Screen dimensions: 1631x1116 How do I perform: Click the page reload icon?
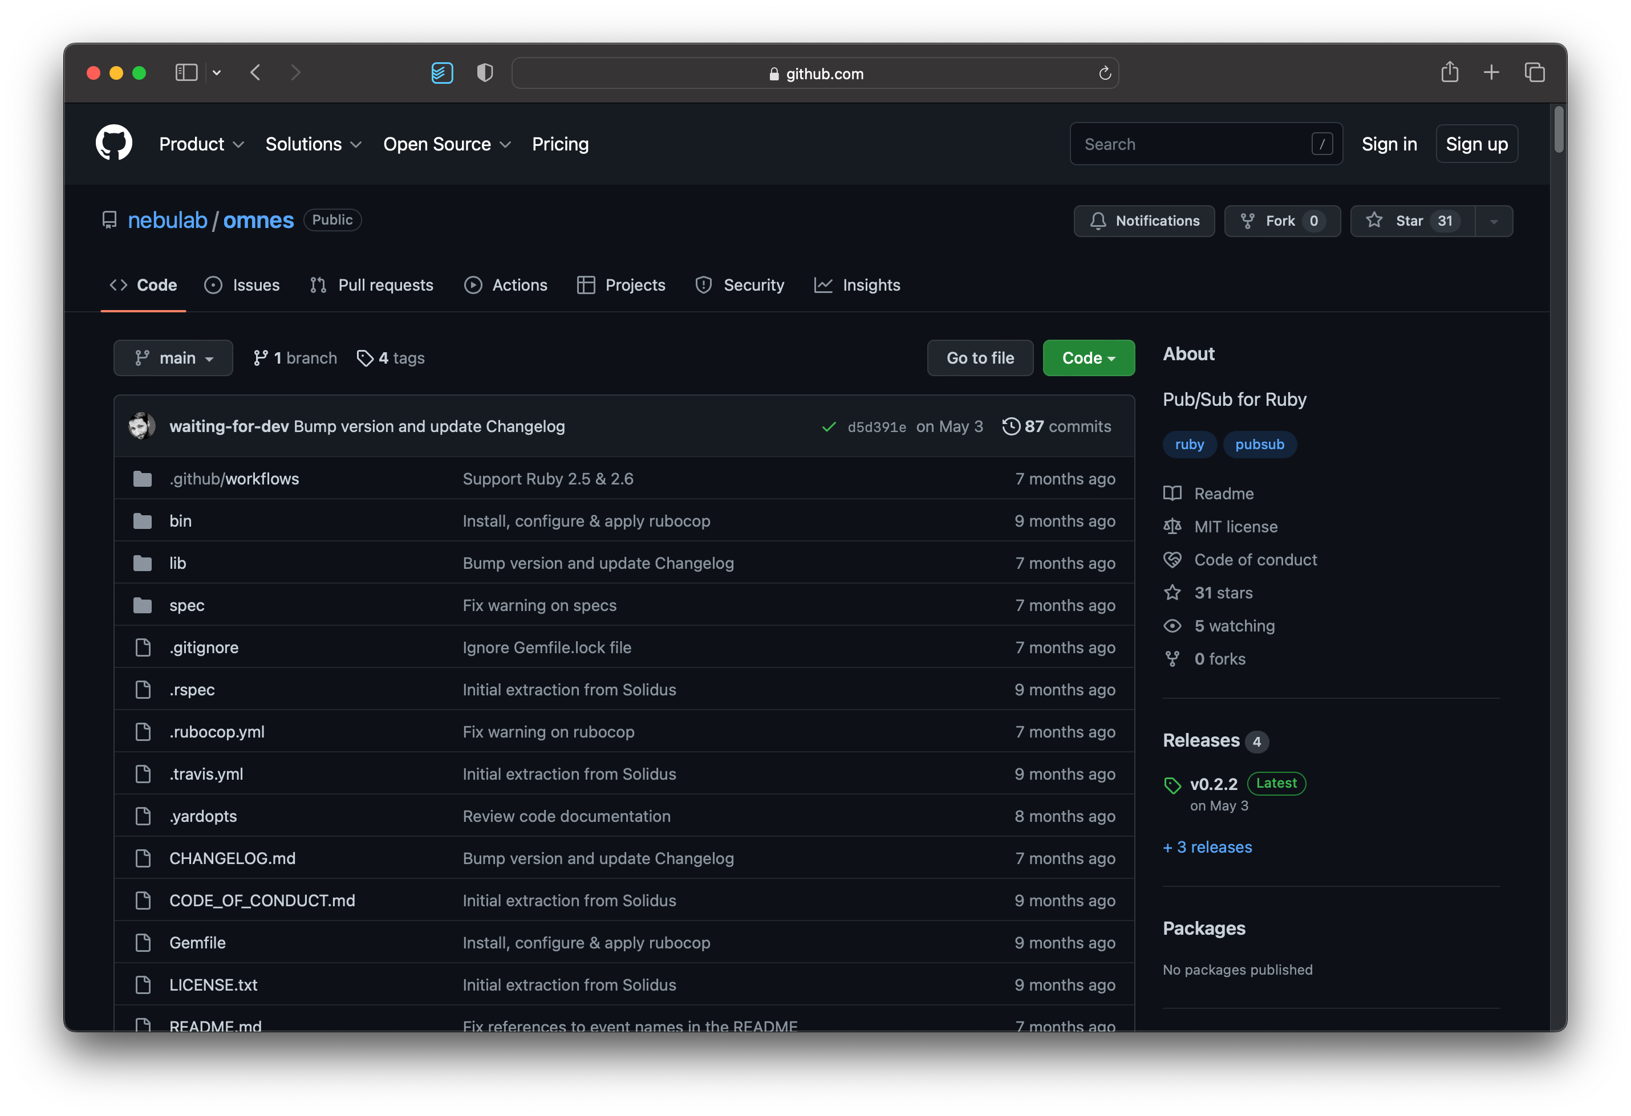click(x=1105, y=73)
